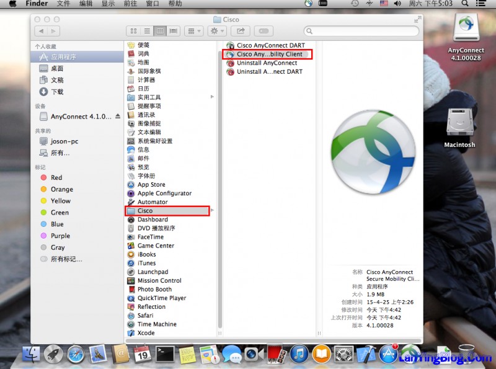Go back in Finder window
The height and width of the screenshot is (369, 496).
(x=41, y=31)
